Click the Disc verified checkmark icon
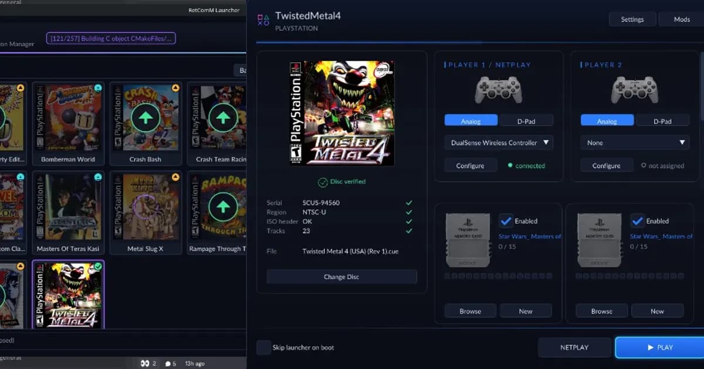704x369 pixels. [x=321, y=182]
